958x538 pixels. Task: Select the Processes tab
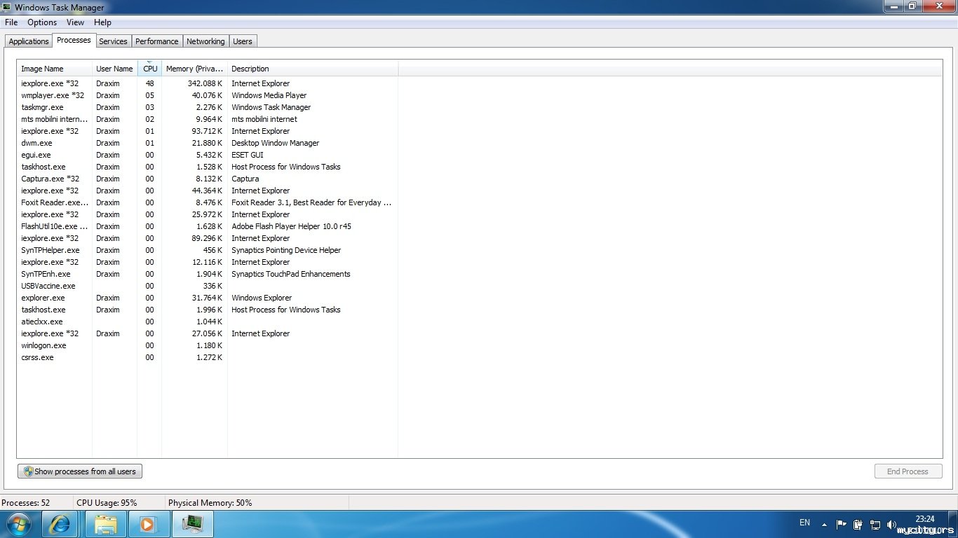pyautogui.click(x=74, y=40)
